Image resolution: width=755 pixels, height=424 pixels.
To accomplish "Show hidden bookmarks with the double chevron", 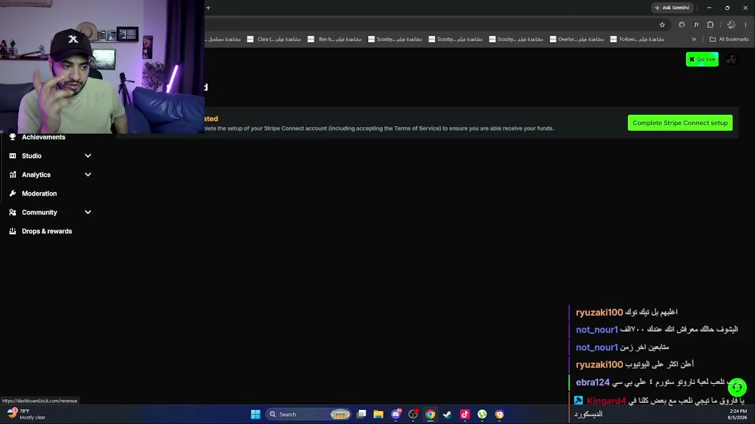I will coord(694,39).
